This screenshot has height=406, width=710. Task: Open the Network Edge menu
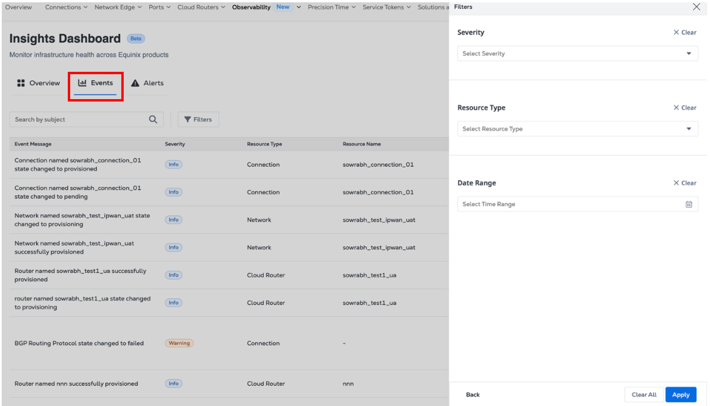(x=118, y=7)
